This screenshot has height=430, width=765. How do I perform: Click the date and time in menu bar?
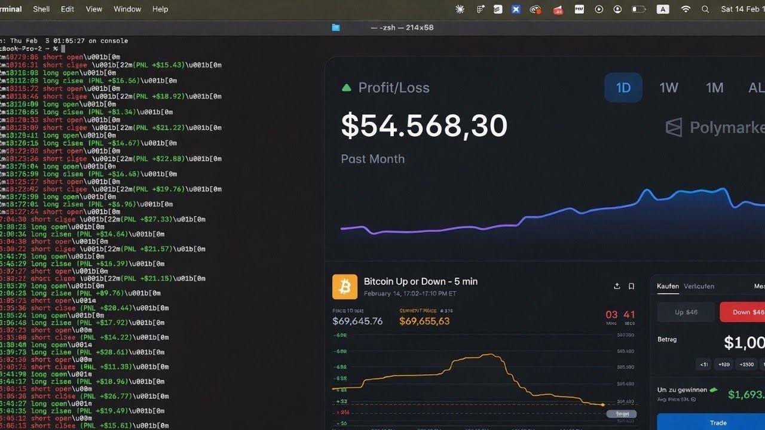(x=743, y=9)
